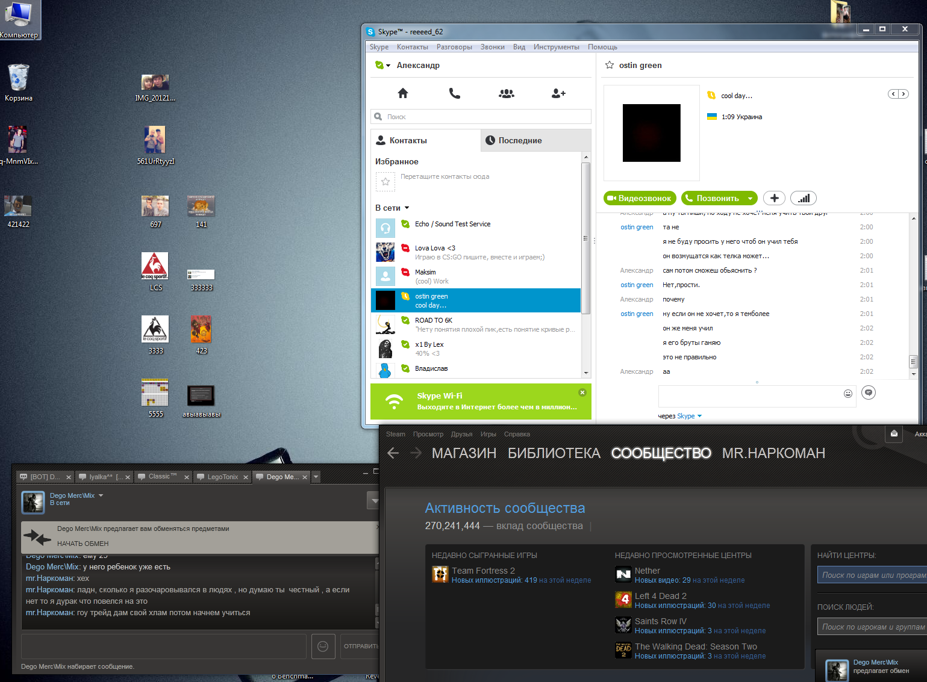927x682 pixels.
Task: Start a Видеозвонок with ostin green
Action: coord(640,198)
